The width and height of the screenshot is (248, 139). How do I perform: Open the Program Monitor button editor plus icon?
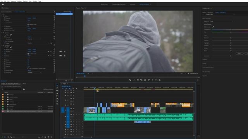coord(198,80)
